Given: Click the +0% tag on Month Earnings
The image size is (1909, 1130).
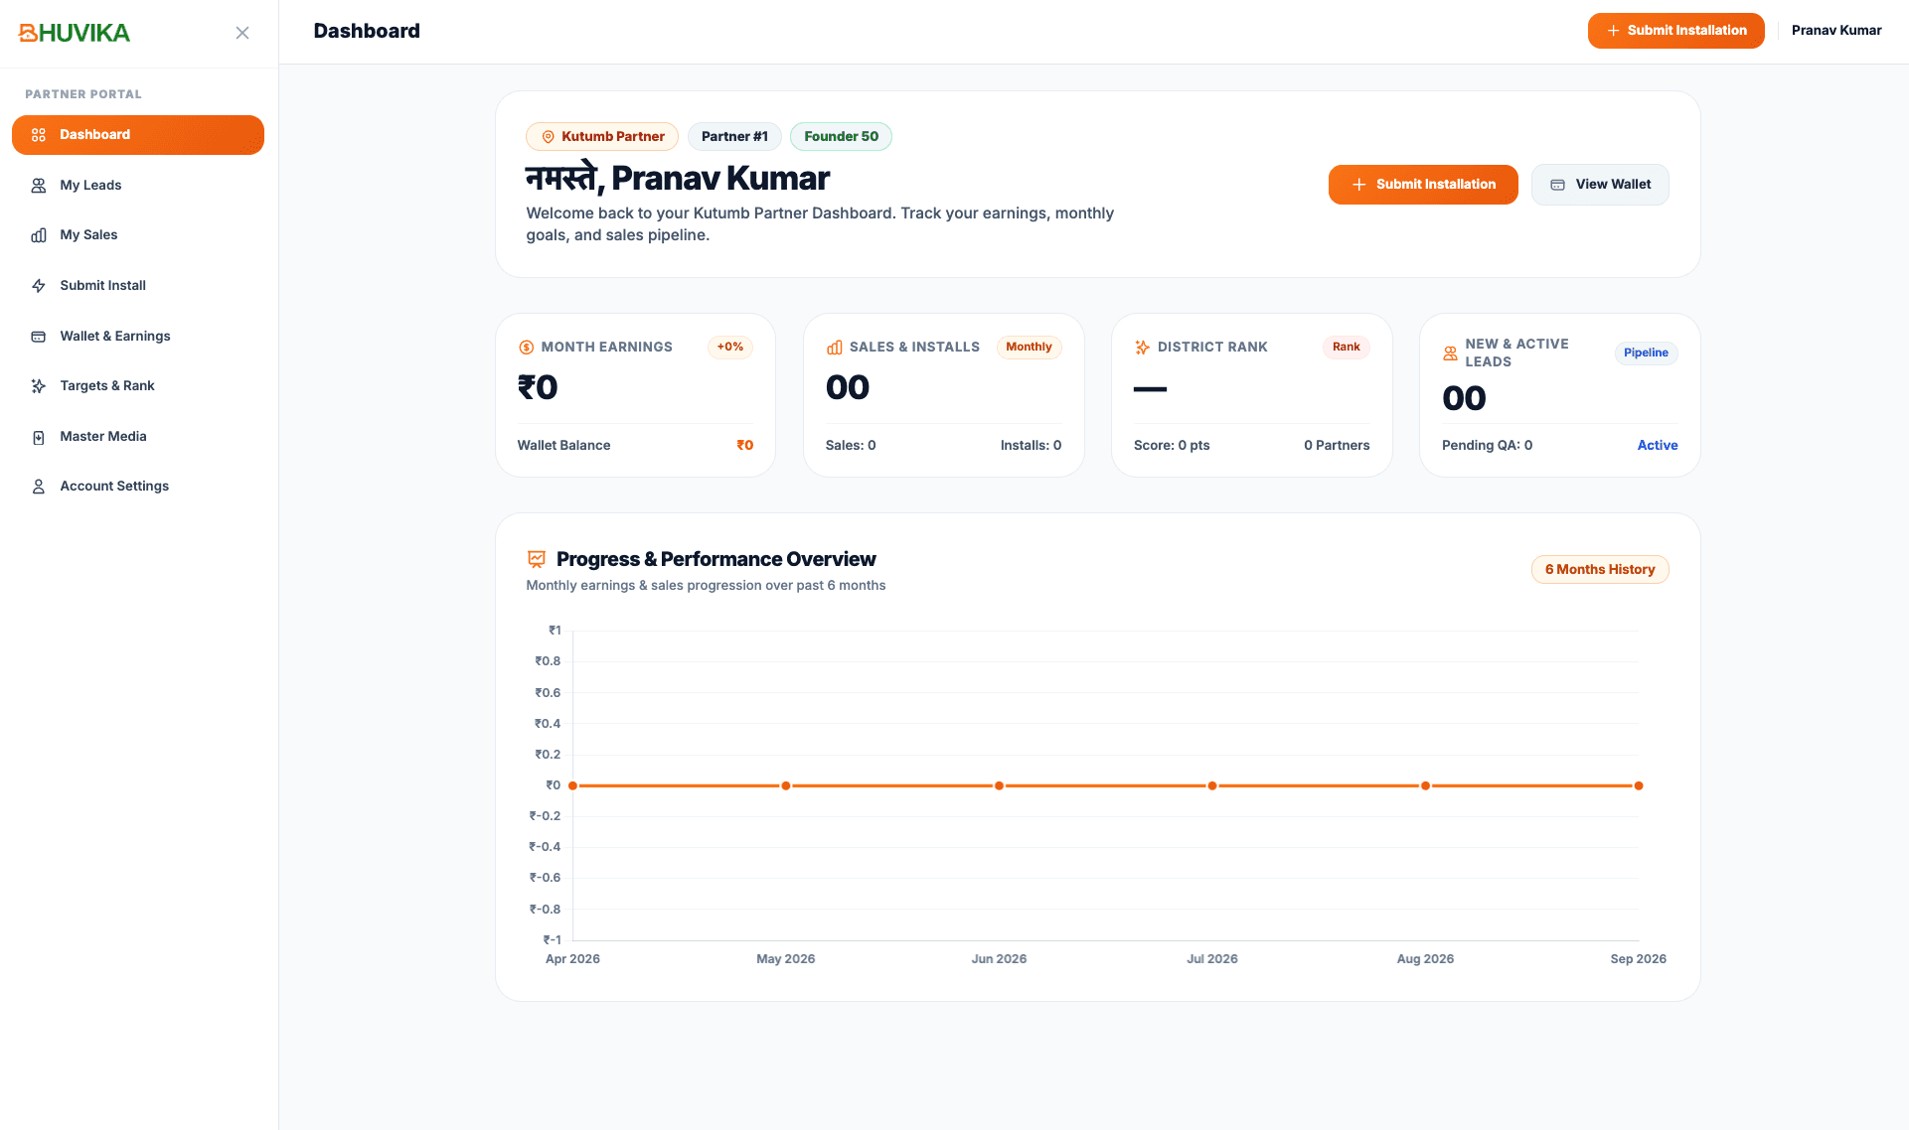Looking at the screenshot, I should click(x=730, y=348).
